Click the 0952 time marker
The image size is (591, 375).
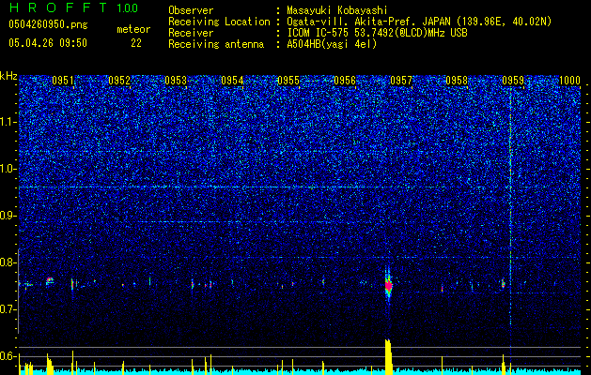119,81
